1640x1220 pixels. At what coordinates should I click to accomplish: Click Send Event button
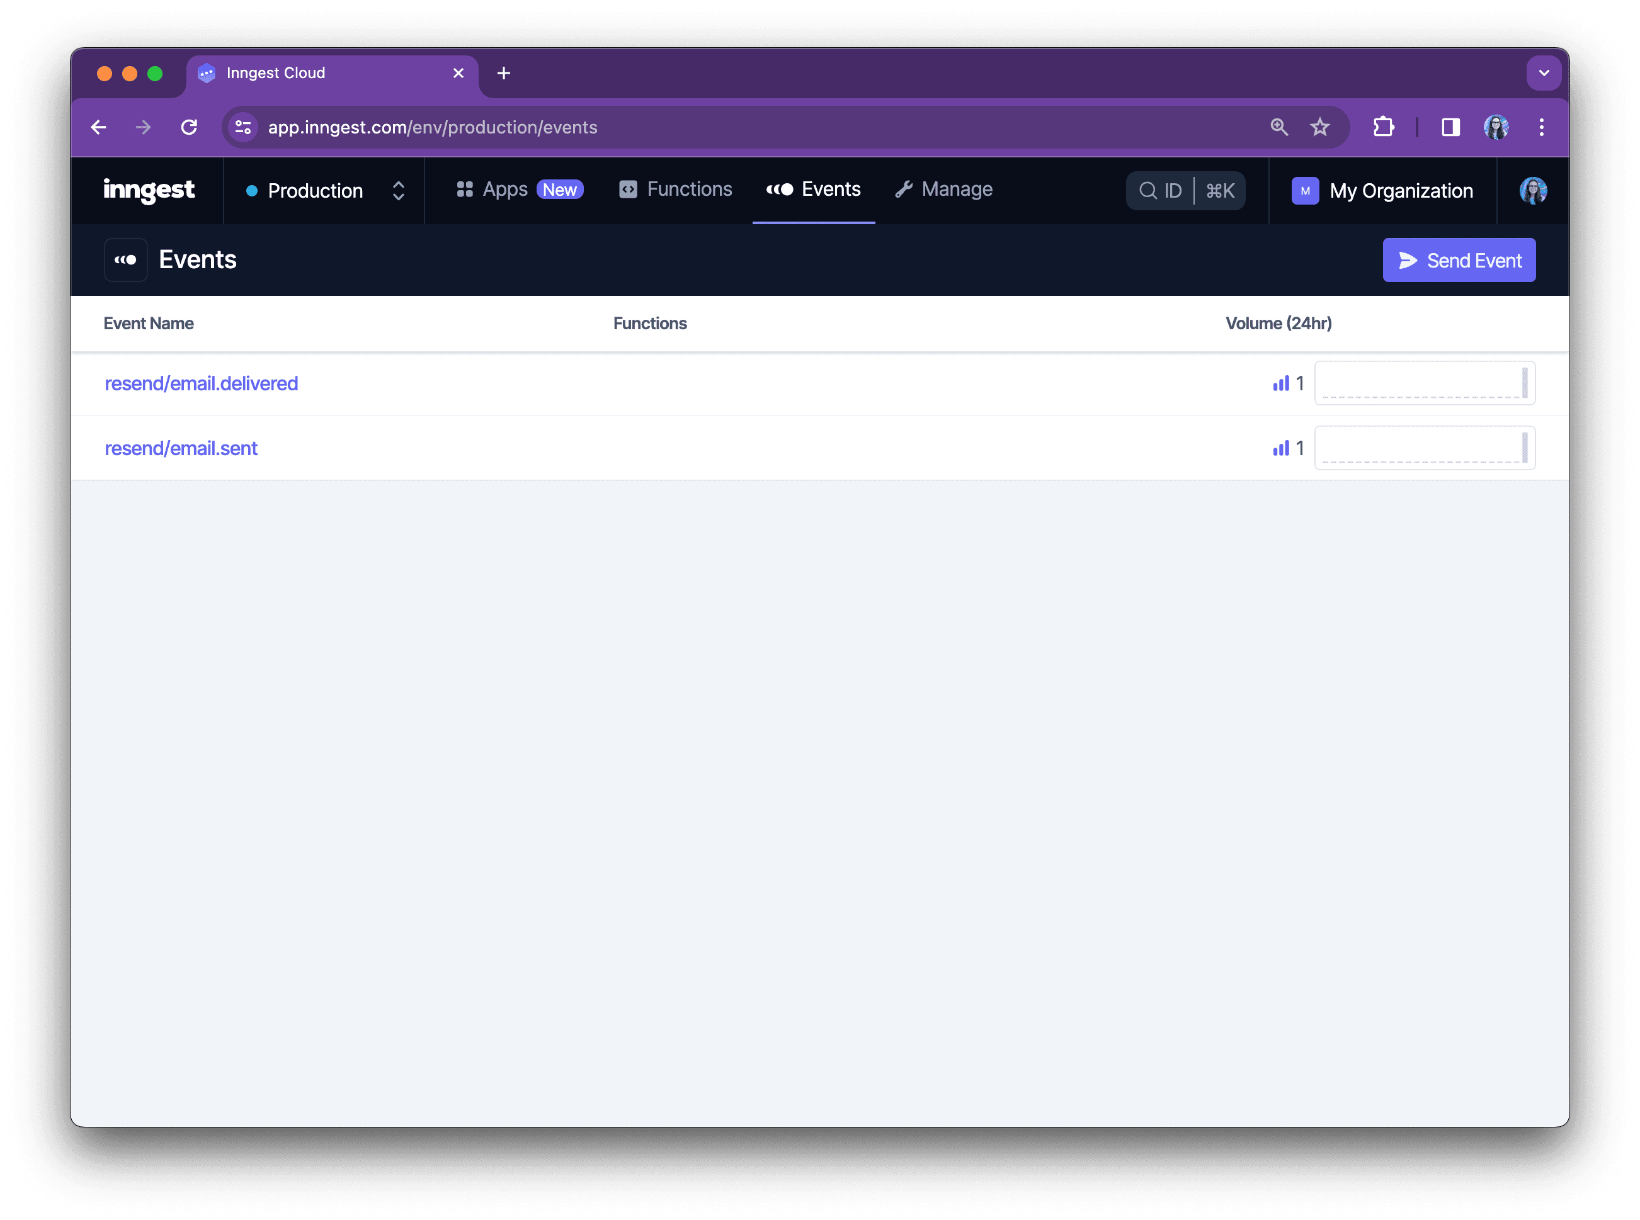[x=1459, y=260]
